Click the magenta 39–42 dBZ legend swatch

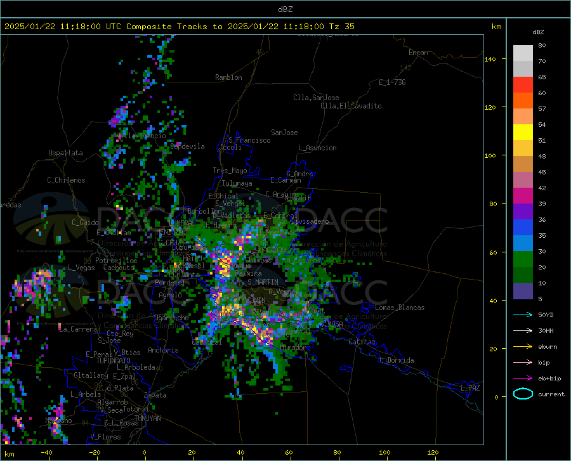point(523,196)
